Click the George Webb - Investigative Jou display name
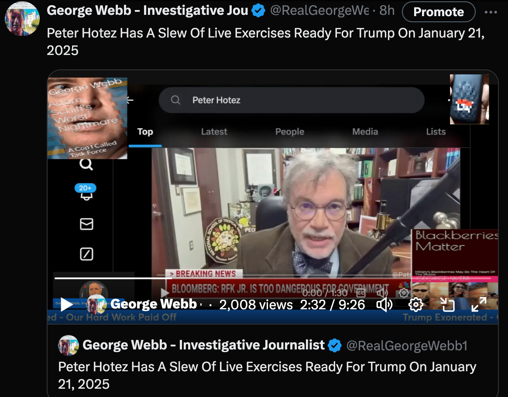508x397 pixels. pos(148,10)
